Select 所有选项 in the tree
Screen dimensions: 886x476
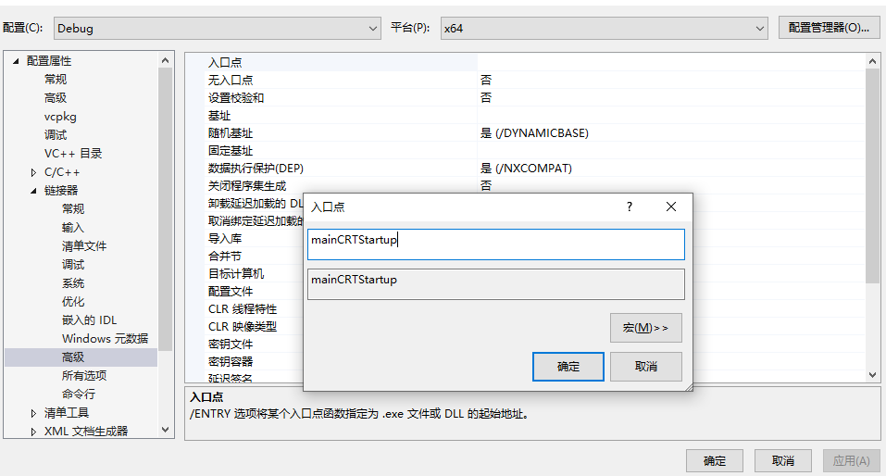pos(84,375)
